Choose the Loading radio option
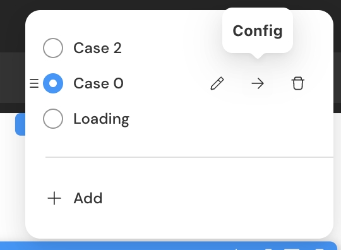 pos(53,119)
